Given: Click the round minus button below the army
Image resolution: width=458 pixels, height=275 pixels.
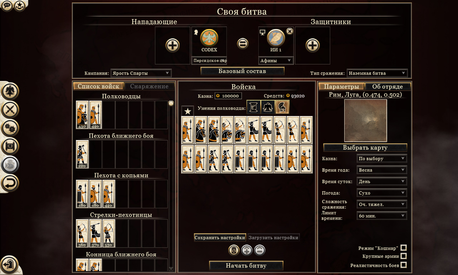Looking at the screenshot, I should point(260,250).
